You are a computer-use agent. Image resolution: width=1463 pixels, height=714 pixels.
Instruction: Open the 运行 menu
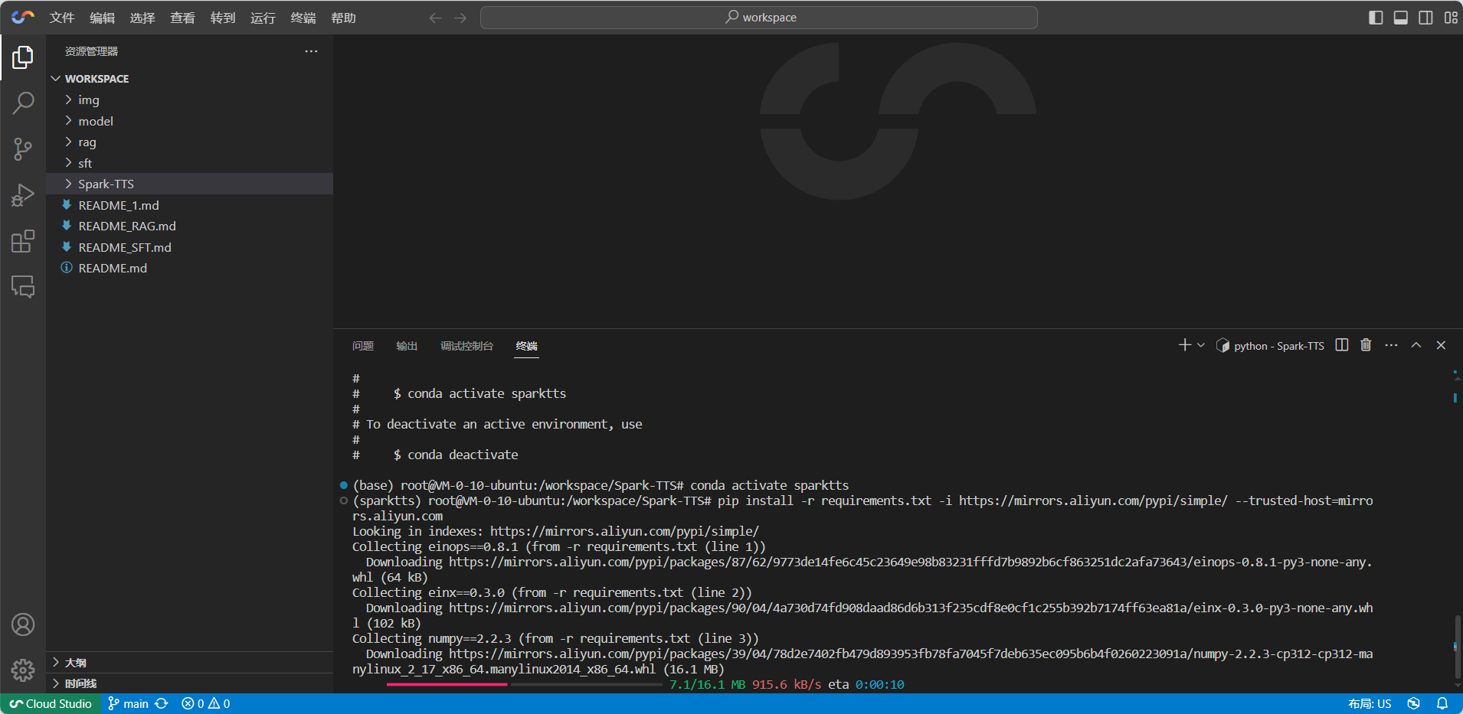click(263, 18)
